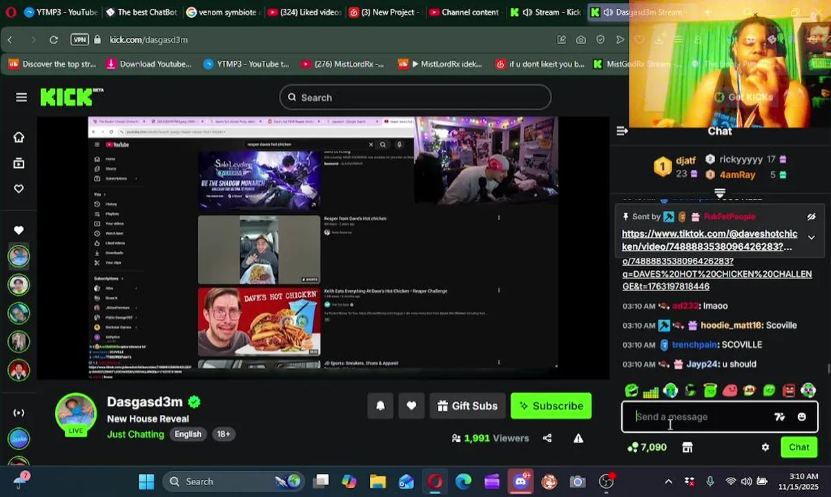This screenshot has width=831, height=497.
Task: Hide the pinned message with eye icon
Action: 811,217
